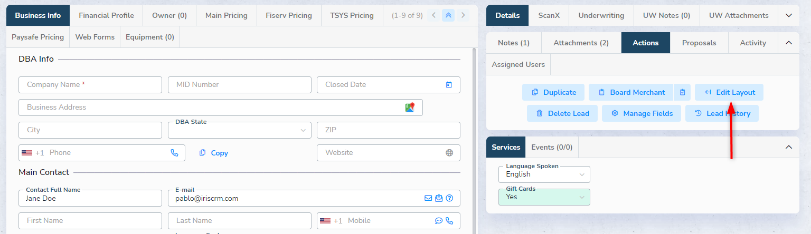Image resolution: width=811 pixels, height=234 pixels.
Task: Switch to the Financial Profile tab
Action: (106, 15)
